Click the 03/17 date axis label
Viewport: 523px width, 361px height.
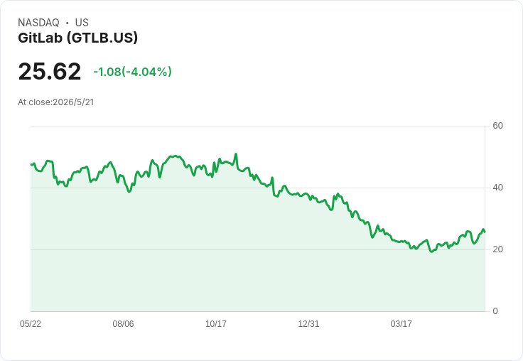click(401, 324)
